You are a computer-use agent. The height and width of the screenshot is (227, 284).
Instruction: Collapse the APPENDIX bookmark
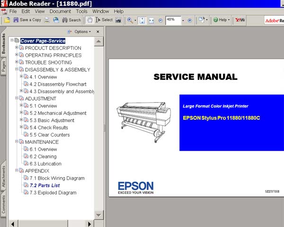point(17,171)
